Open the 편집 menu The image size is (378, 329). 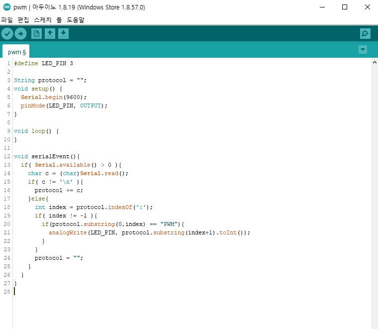click(x=23, y=20)
